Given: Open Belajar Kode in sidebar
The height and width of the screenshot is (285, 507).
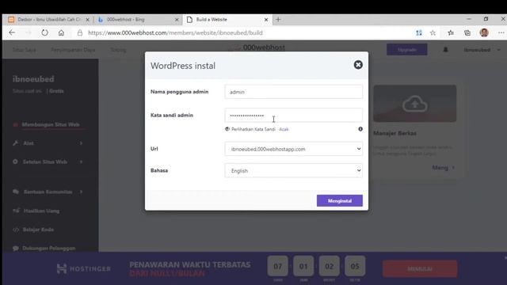Looking at the screenshot, I should tap(38, 230).
